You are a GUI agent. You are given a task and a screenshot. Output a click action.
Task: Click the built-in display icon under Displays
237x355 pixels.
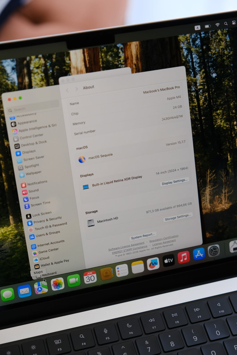(x=86, y=187)
